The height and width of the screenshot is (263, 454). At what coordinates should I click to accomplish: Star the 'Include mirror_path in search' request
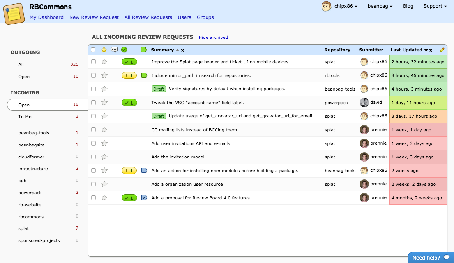(104, 75)
